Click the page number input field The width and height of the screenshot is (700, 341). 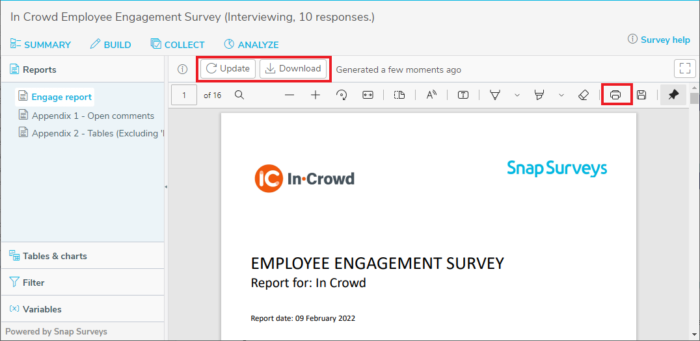[184, 95]
